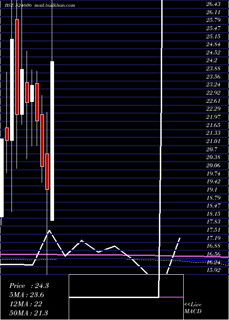Select the 20.38 price label
The image size is (229, 320).
point(213,157)
